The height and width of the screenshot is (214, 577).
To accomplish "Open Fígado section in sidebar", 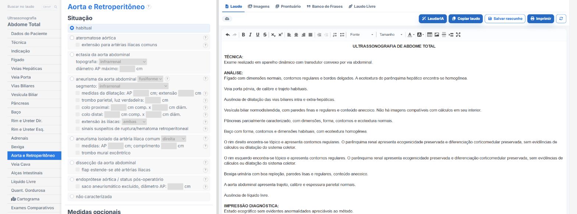I will point(34,60).
